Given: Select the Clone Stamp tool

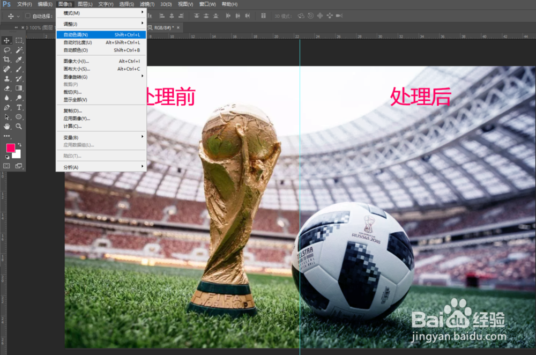Looking at the screenshot, I should 6,79.
